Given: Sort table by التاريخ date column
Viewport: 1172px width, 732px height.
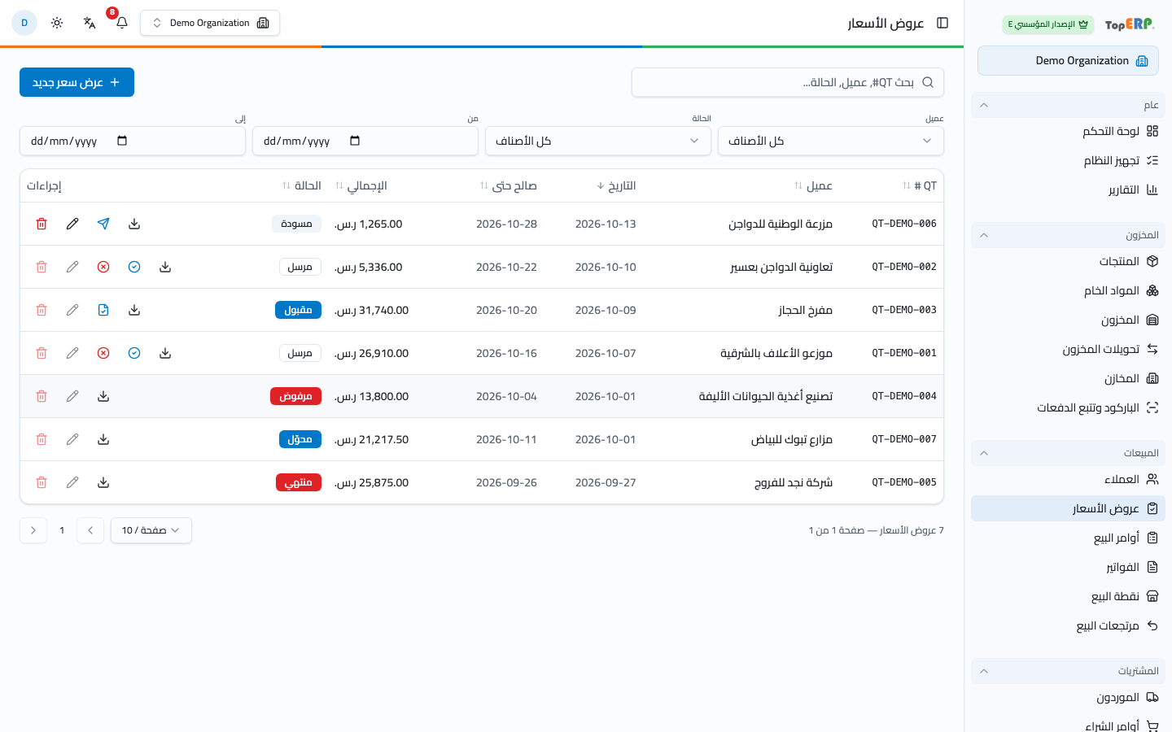Looking at the screenshot, I should pyautogui.click(x=616, y=185).
